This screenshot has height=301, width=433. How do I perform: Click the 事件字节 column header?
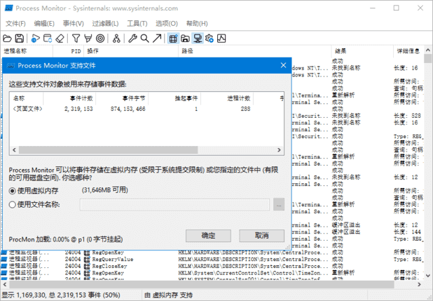pyautogui.click(x=122, y=98)
